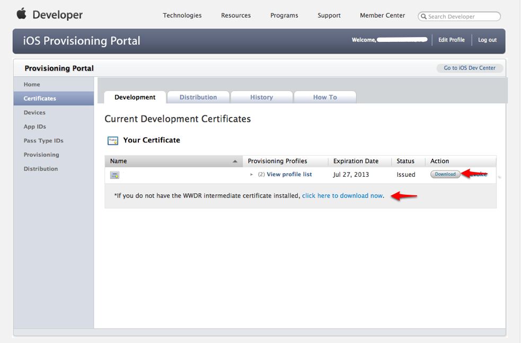Download the development certificate
Viewport: 521px width, 343px height.
445,174
